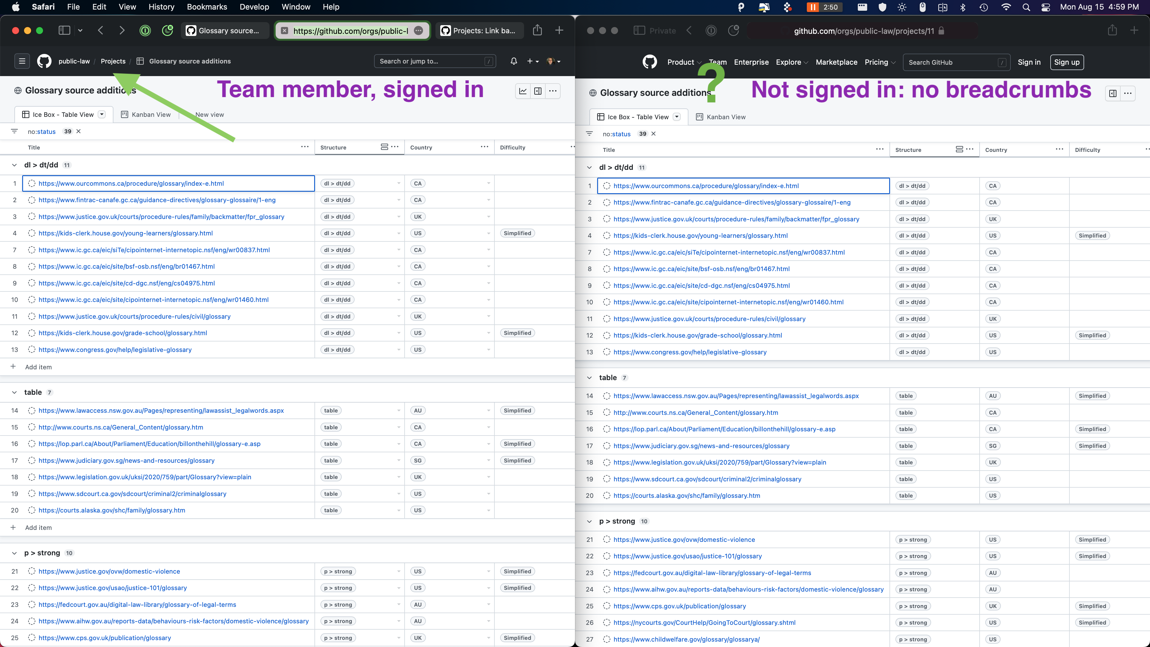Viewport: 1150px width, 647px height.
Task: Open Country dropdown for row 1
Action: coord(488,184)
